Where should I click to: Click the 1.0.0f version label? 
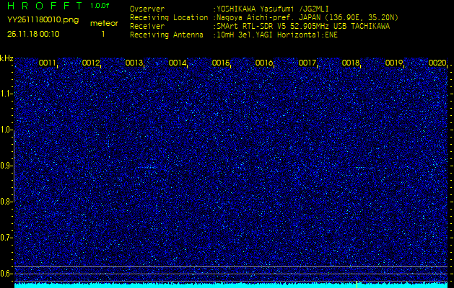(x=100, y=6)
